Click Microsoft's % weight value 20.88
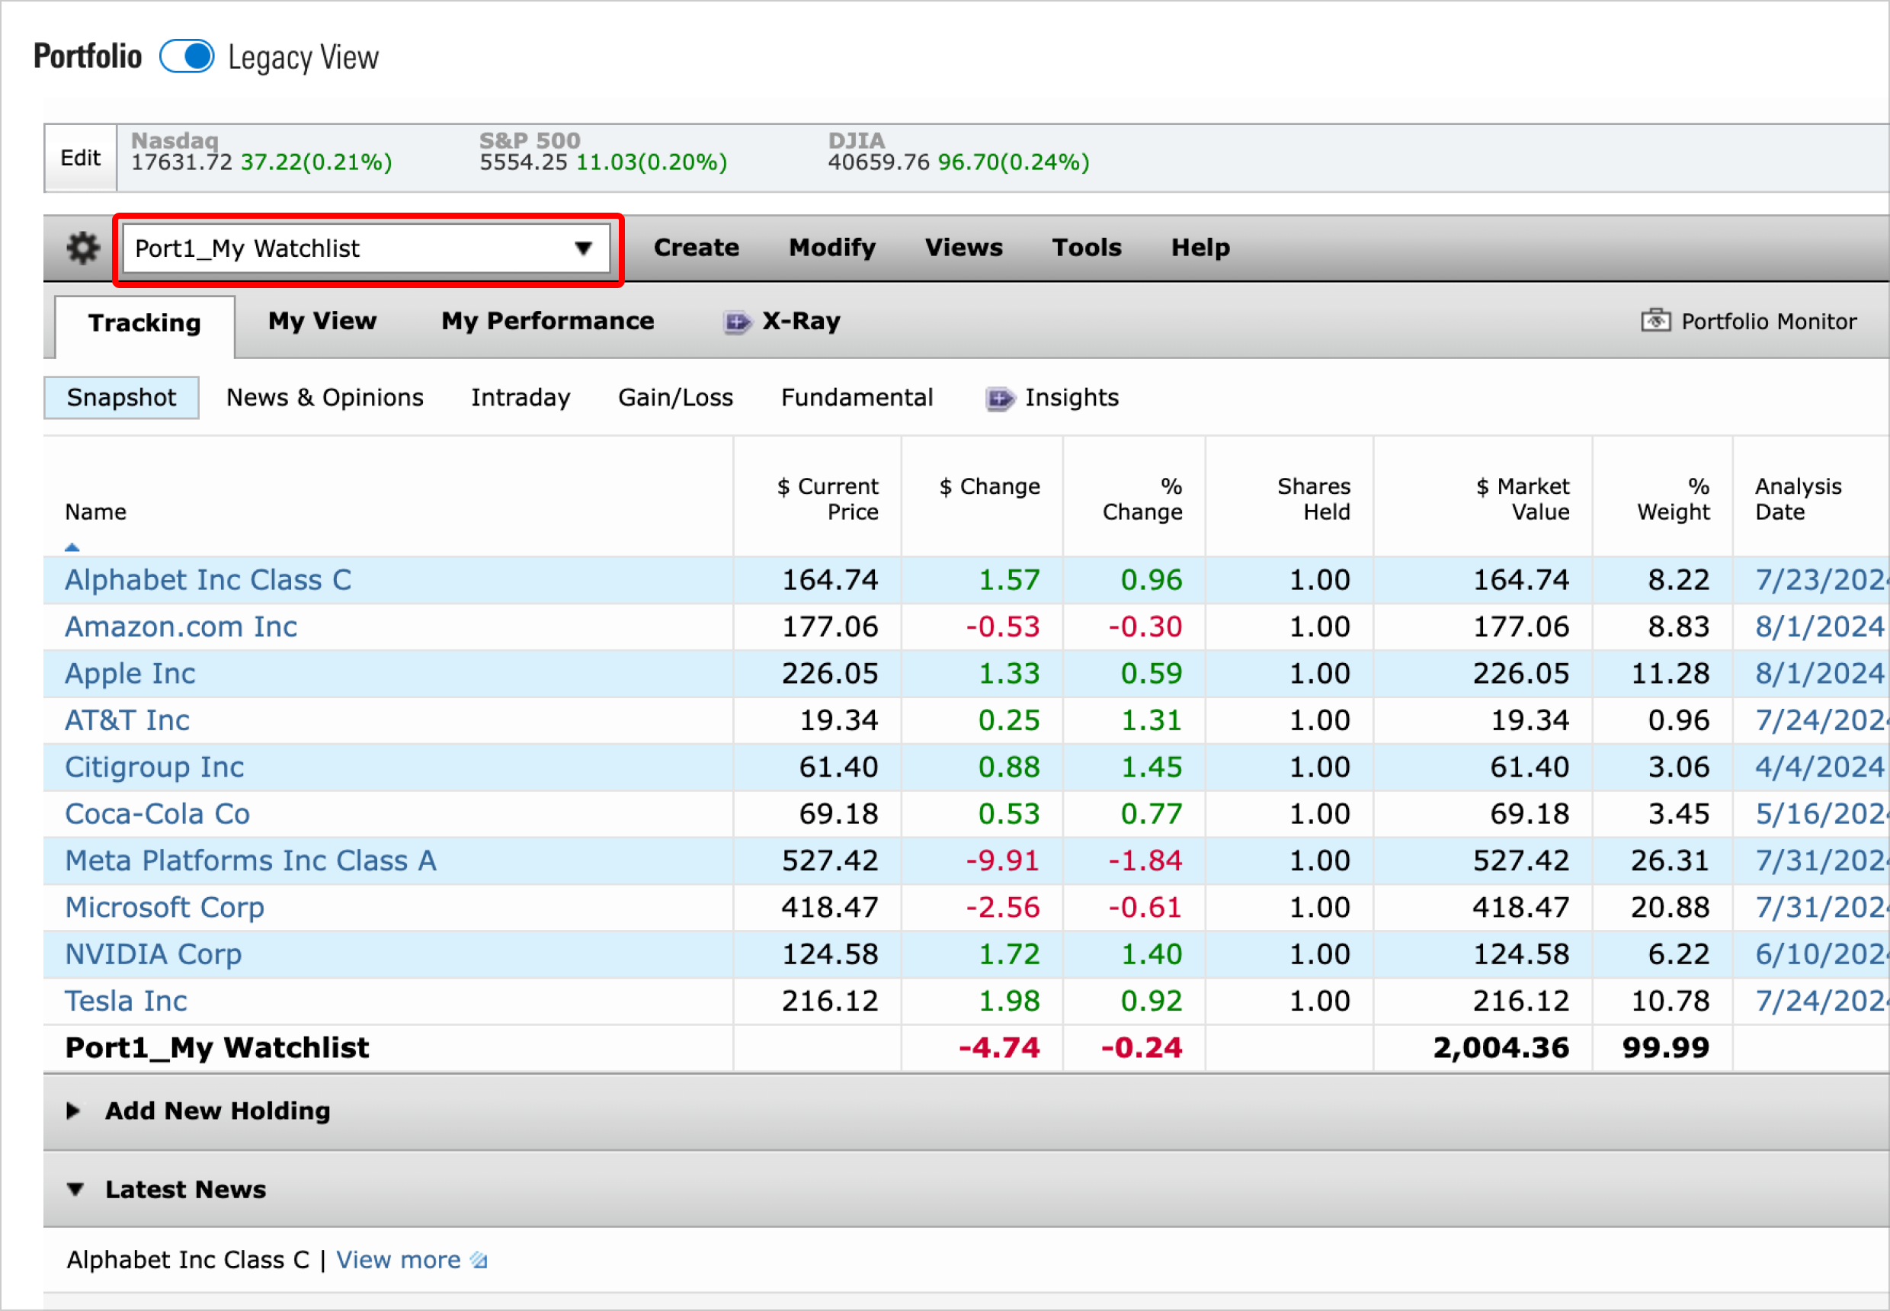 [1670, 908]
